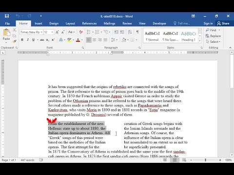
Task: Click the Copy icon in Clipboard
Action: click(x=14, y=35)
